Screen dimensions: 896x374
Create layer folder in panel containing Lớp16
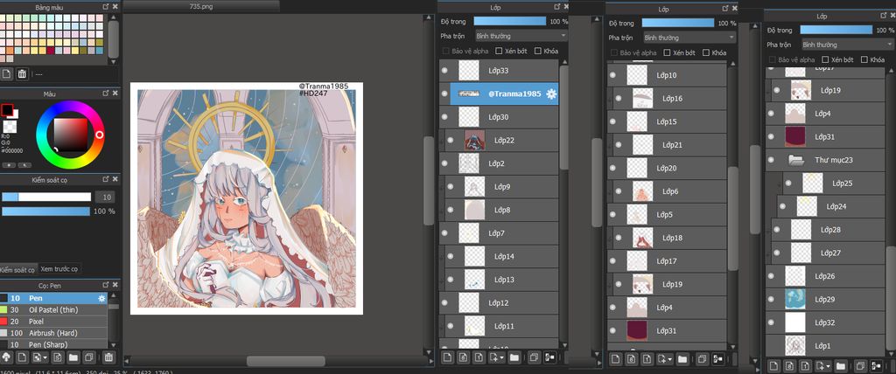click(x=682, y=359)
